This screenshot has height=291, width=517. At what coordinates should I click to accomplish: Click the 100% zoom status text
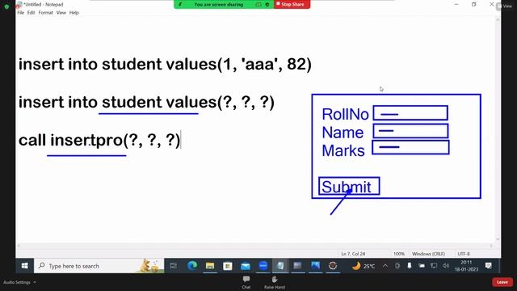pyautogui.click(x=399, y=254)
